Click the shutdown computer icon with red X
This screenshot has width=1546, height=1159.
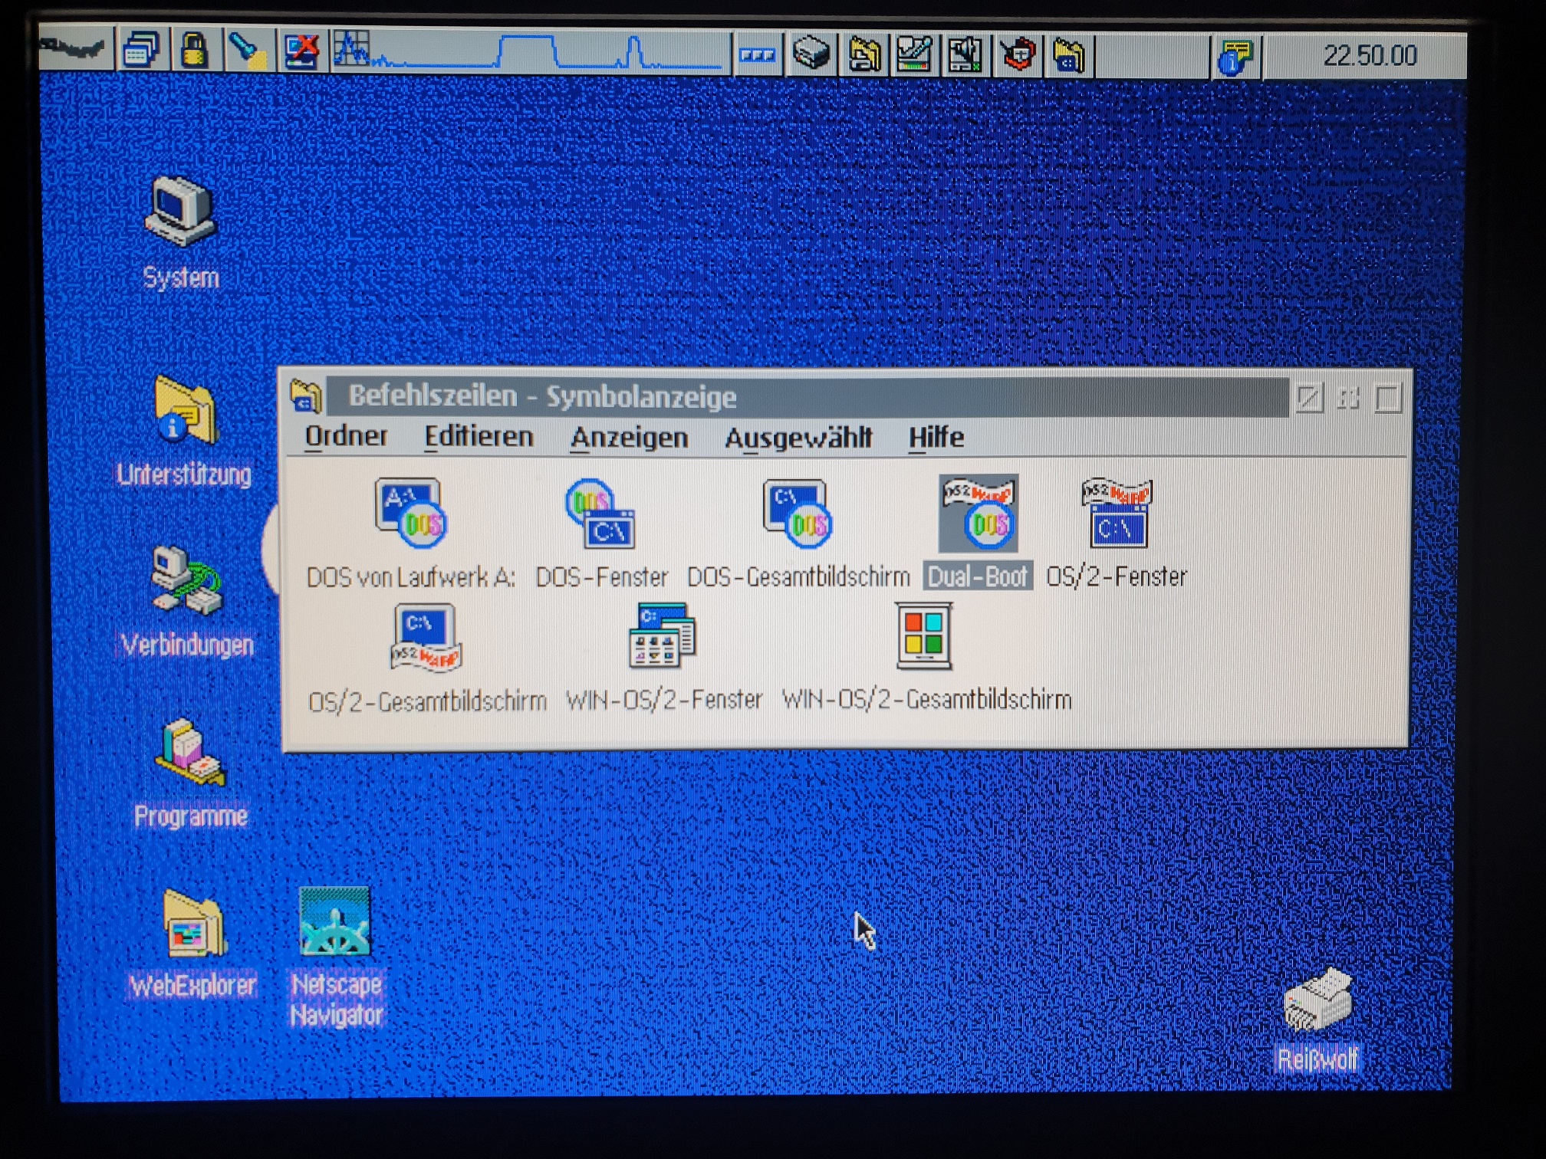point(301,51)
